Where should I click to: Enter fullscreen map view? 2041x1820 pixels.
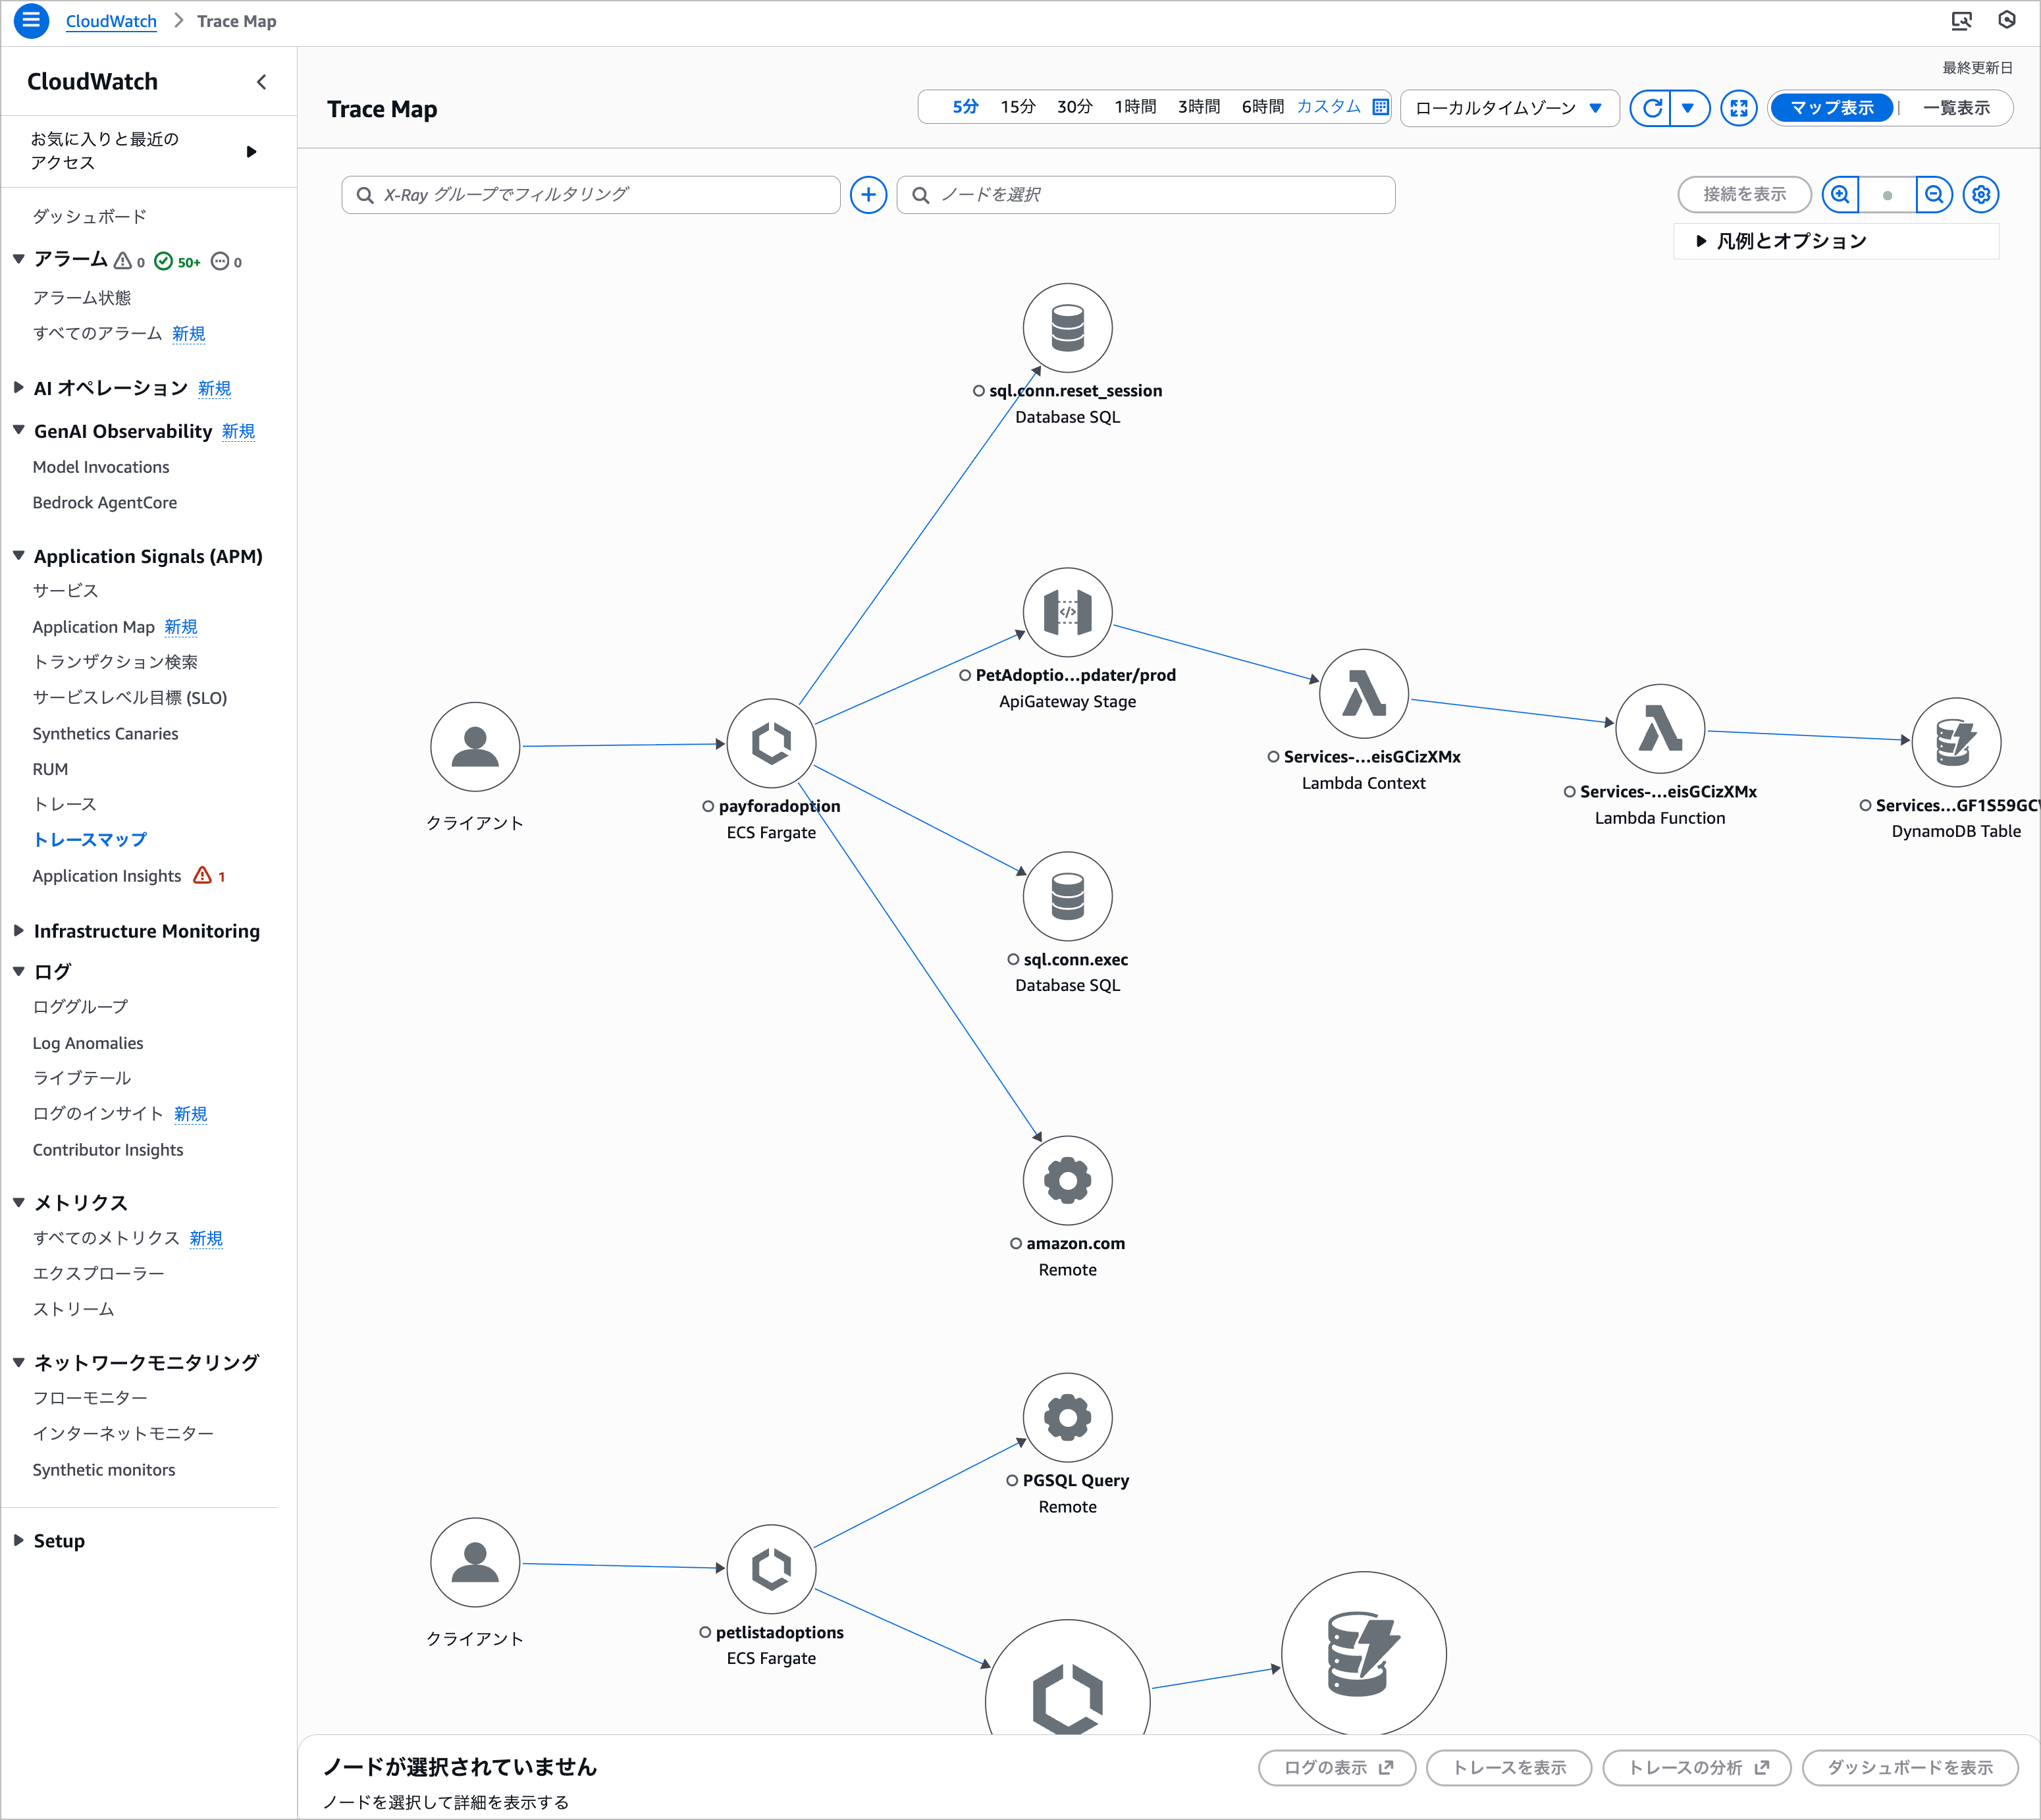point(1738,108)
